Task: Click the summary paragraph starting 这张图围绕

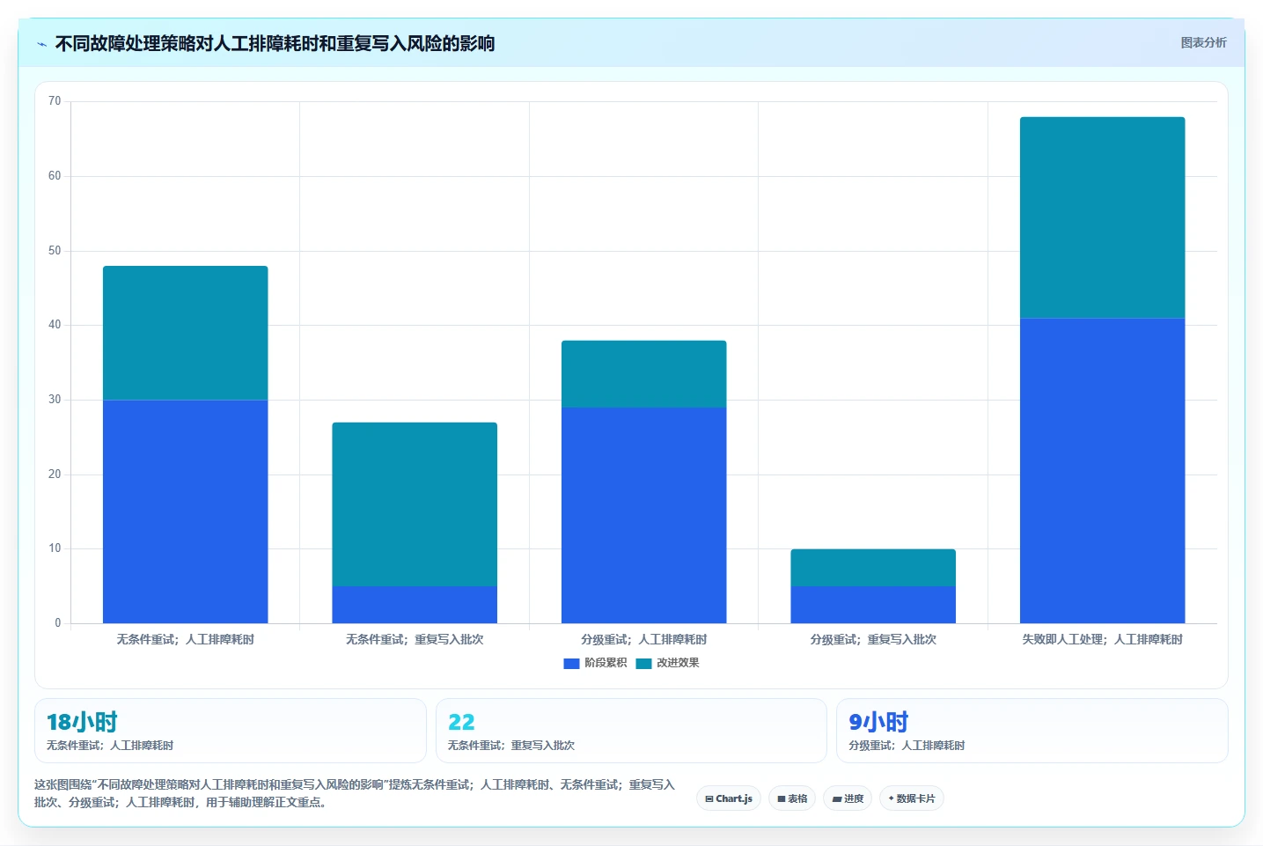Action: click(x=355, y=793)
